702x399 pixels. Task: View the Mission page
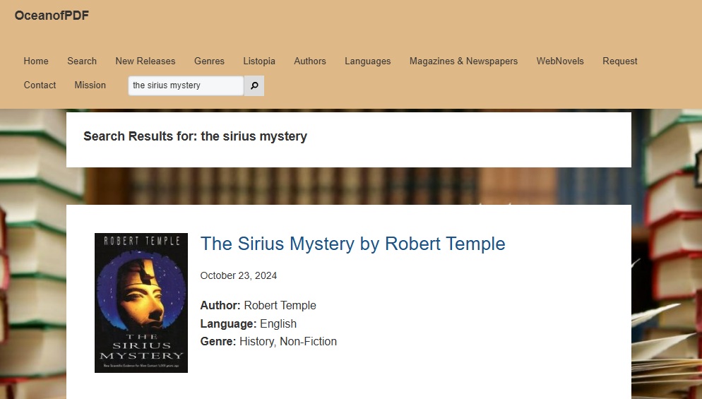90,85
